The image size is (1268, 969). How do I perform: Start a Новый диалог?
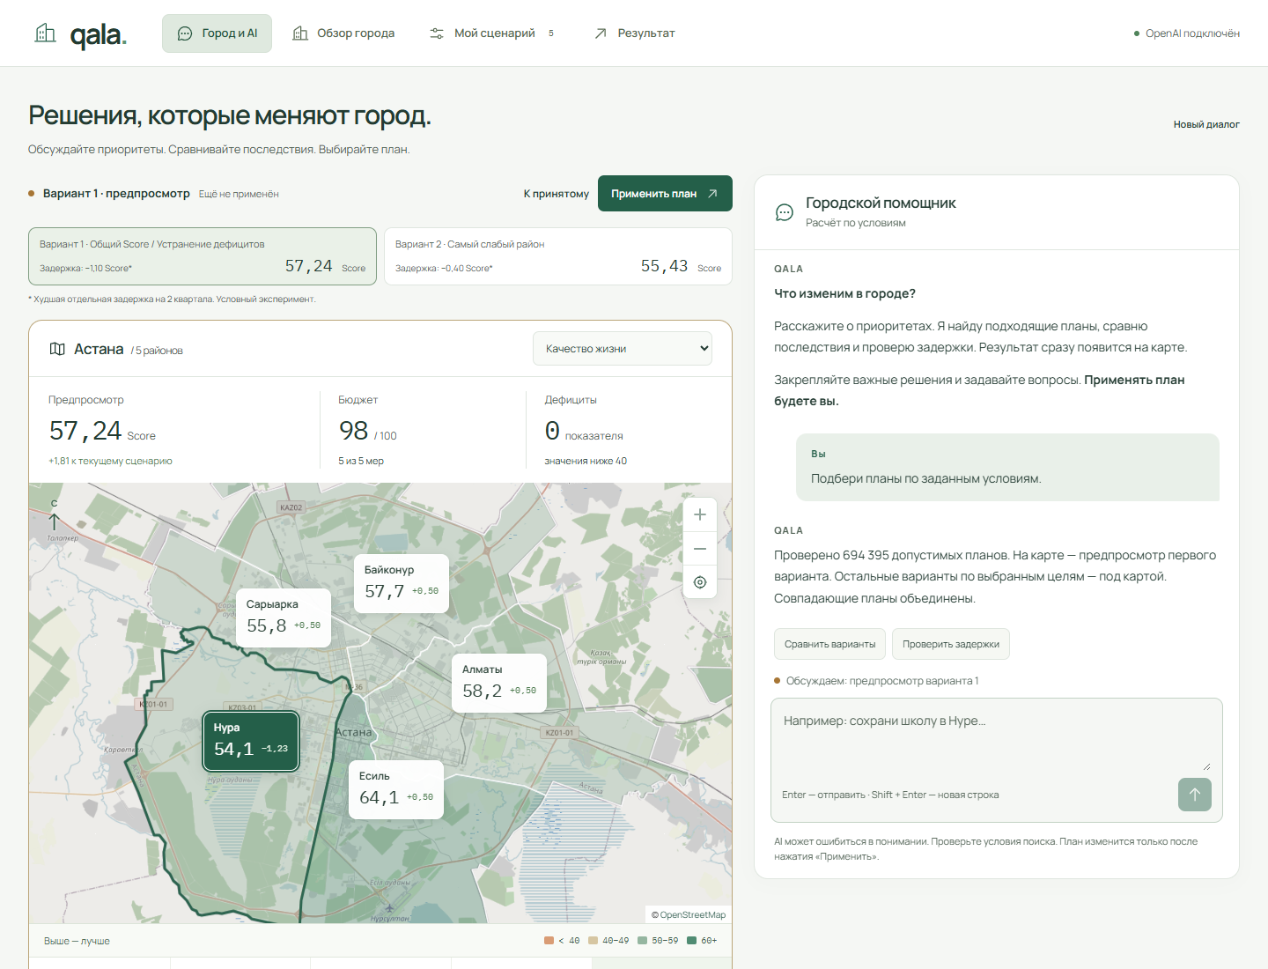click(1206, 124)
